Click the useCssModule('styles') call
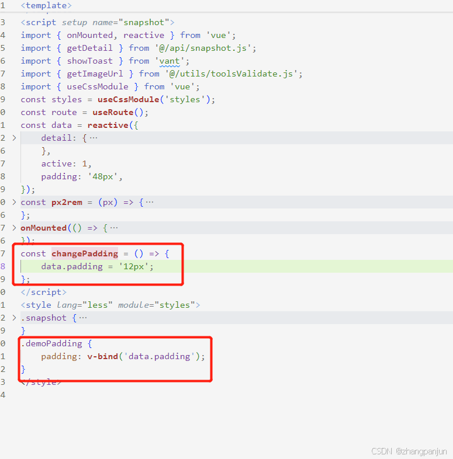453x459 pixels. (x=154, y=100)
